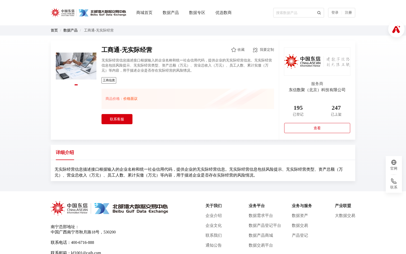Go to 数据产品 in breadcrumb
The height and width of the screenshot is (254, 406).
pyautogui.click(x=71, y=30)
